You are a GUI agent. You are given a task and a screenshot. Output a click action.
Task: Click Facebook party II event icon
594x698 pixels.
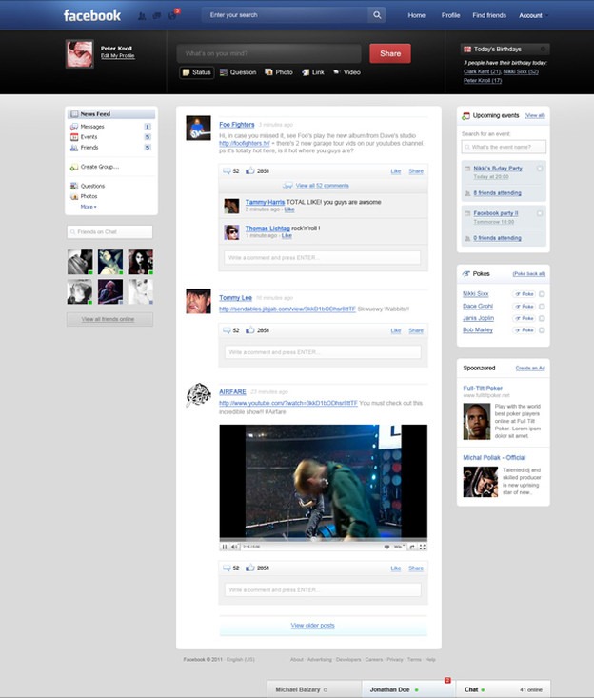tap(467, 213)
